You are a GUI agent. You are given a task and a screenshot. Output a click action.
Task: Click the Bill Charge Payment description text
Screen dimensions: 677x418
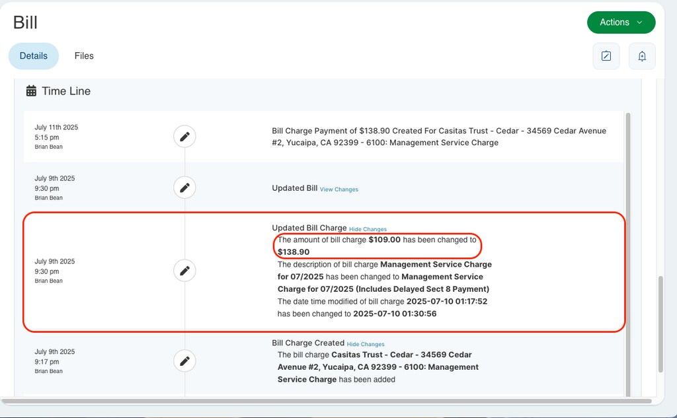coord(438,137)
